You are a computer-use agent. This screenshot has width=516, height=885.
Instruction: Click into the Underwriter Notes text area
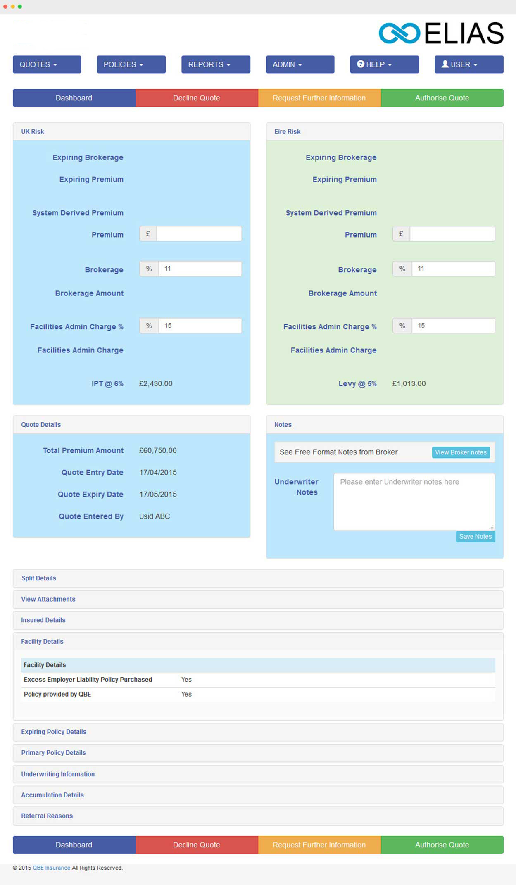coord(414,502)
